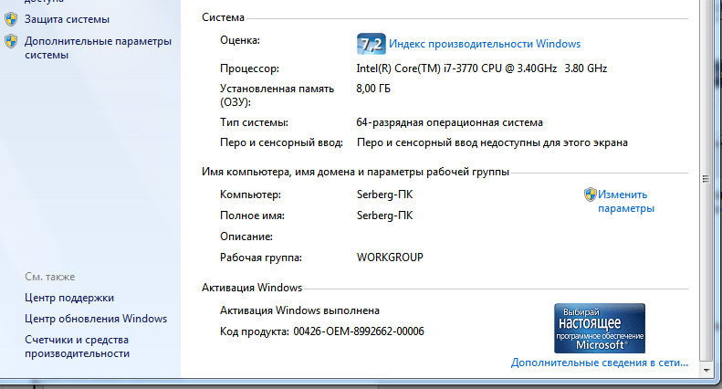722x389 pixels.
Task: Select the Компьютер value Serberg-ПК
Action: click(385, 194)
